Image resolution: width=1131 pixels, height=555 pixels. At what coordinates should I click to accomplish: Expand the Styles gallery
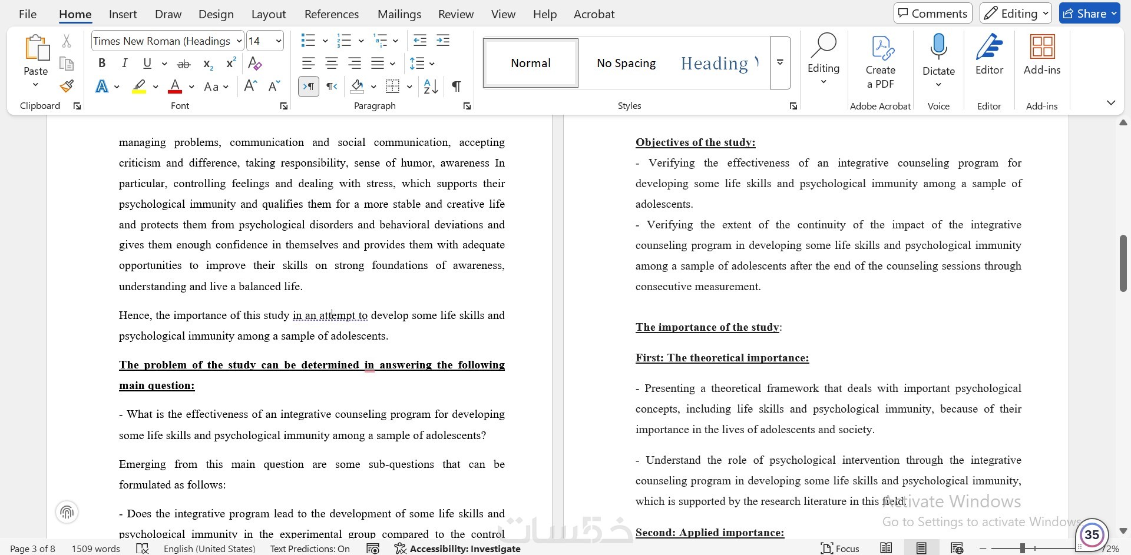pos(780,63)
